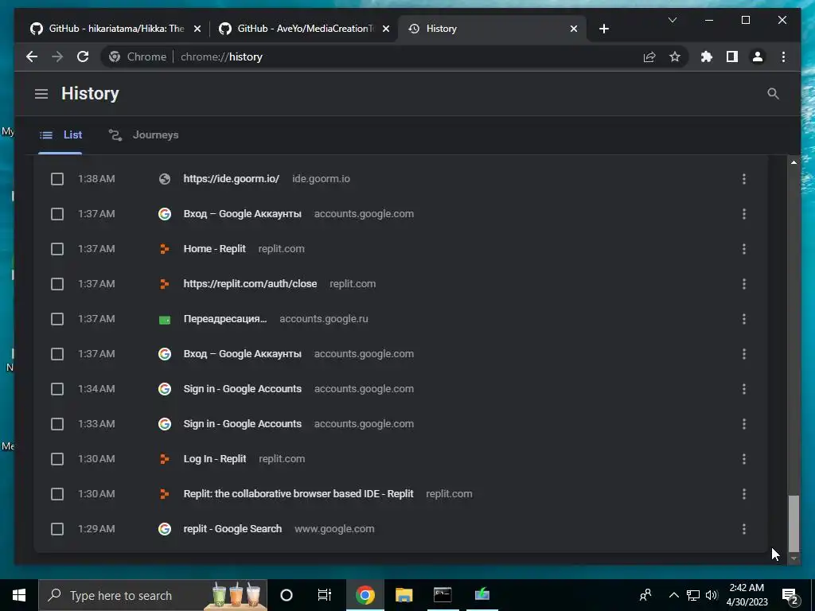Check the Replit collaborative IDE entry
Screen dimensions: 815x611
57,493
